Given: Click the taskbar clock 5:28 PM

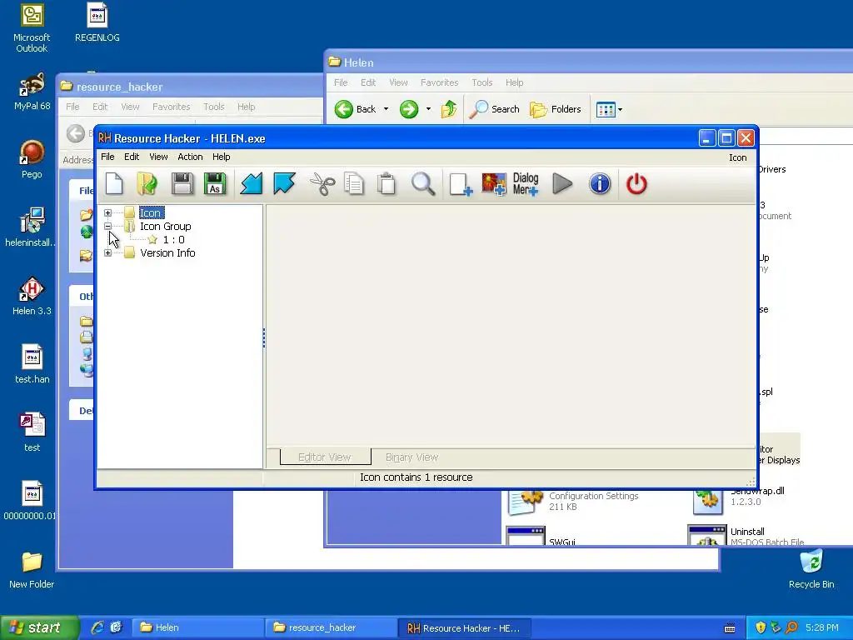Looking at the screenshot, I should point(822,627).
